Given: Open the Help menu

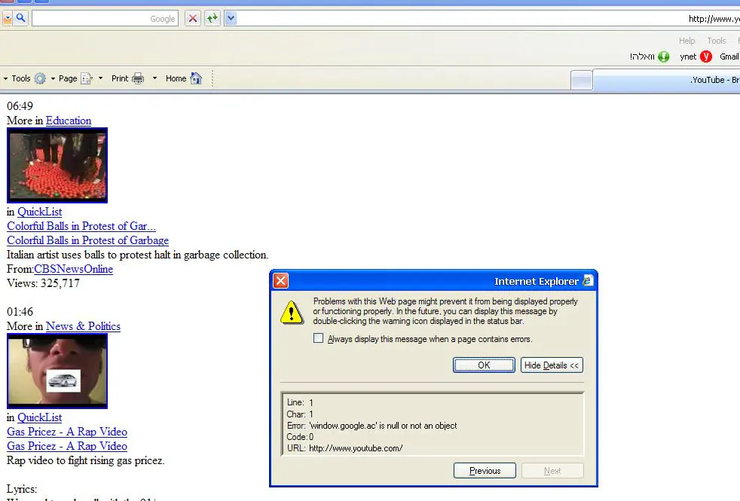Looking at the screenshot, I should pos(686,41).
